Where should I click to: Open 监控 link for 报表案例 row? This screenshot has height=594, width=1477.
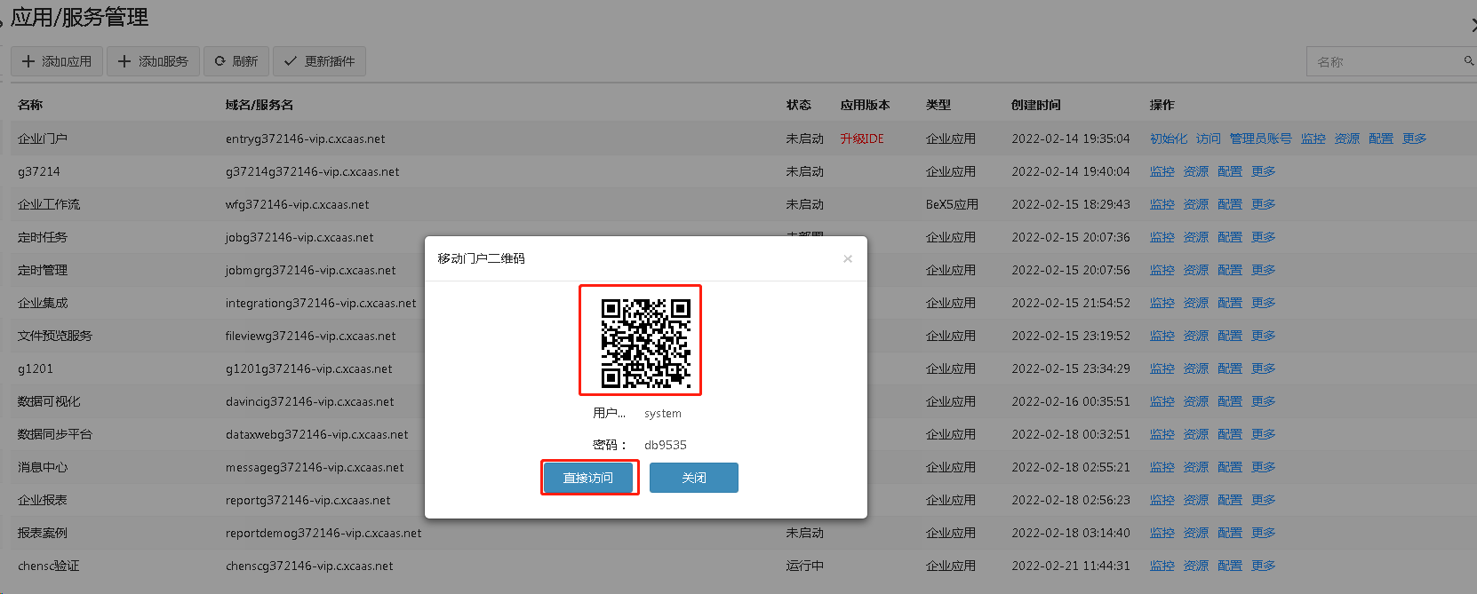click(x=1162, y=533)
